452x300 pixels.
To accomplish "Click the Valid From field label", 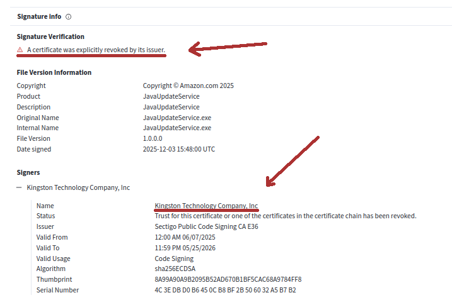I will [x=52, y=237].
